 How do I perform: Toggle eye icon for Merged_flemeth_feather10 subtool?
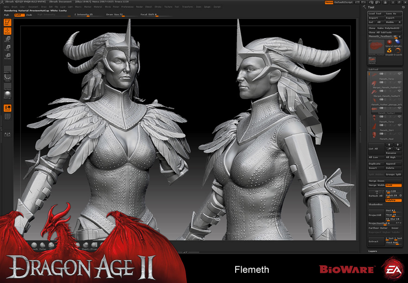coord(399,82)
